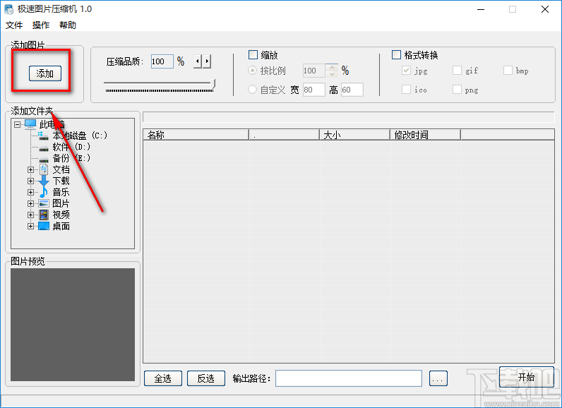Enable the 缩放 scaling checkbox
562x408 pixels.
(253, 55)
